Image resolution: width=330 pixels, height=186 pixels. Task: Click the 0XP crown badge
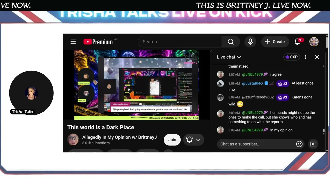pos(292,57)
